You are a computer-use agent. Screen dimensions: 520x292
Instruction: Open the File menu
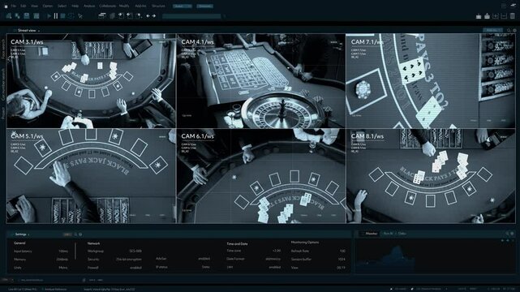14,6
